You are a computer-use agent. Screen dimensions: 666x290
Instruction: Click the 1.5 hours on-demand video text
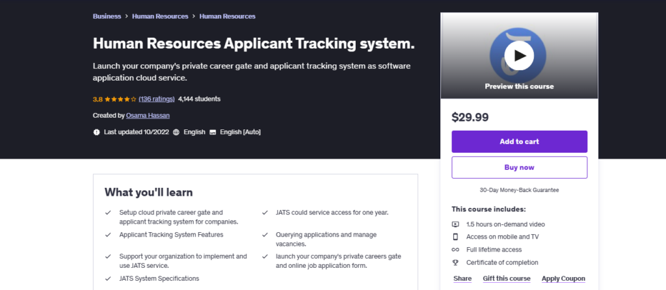pyautogui.click(x=505, y=224)
